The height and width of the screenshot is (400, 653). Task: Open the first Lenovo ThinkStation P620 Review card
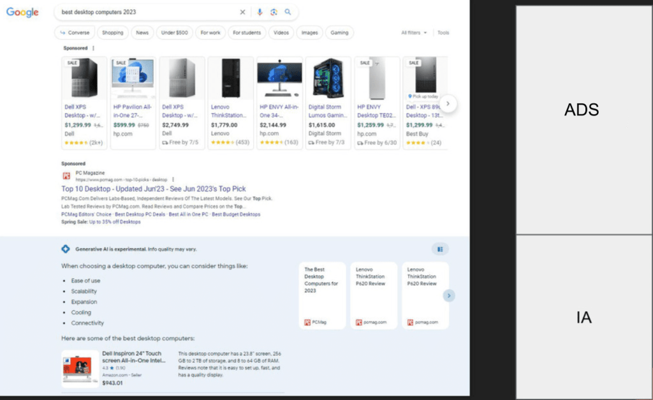[x=374, y=295]
